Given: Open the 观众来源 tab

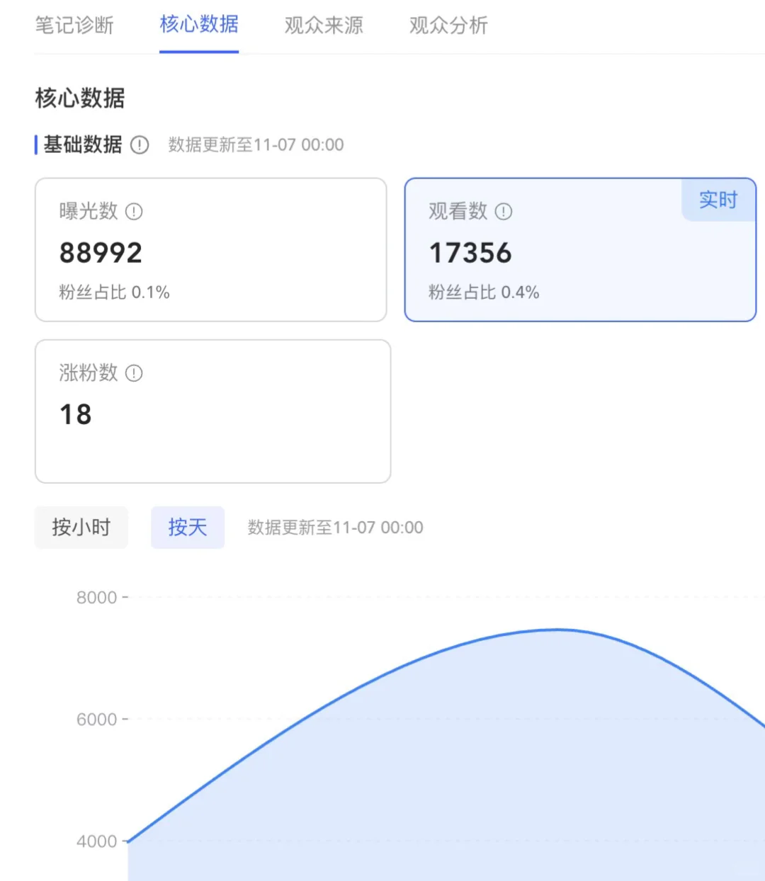Looking at the screenshot, I should (323, 25).
